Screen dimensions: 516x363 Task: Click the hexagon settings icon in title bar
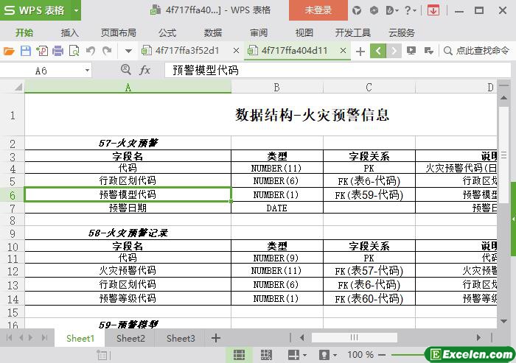pyautogui.click(x=374, y=10)
